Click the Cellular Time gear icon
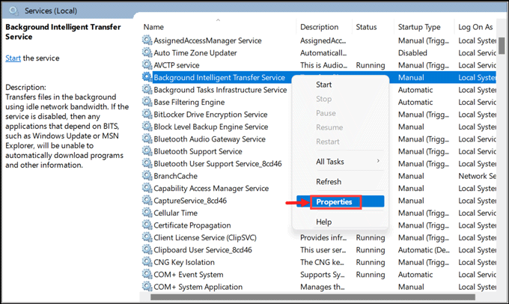Screen dimensions: 509x304 (x=147, y=213)
